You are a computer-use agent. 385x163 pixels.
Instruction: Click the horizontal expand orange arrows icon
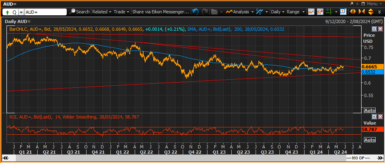(x=353, y=12)
